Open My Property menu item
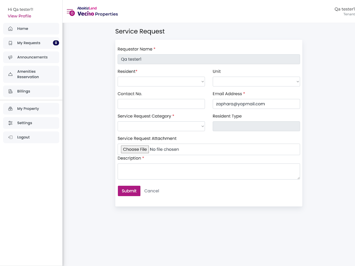Screen dimensions: 355x266 click(x=31, y=109)
